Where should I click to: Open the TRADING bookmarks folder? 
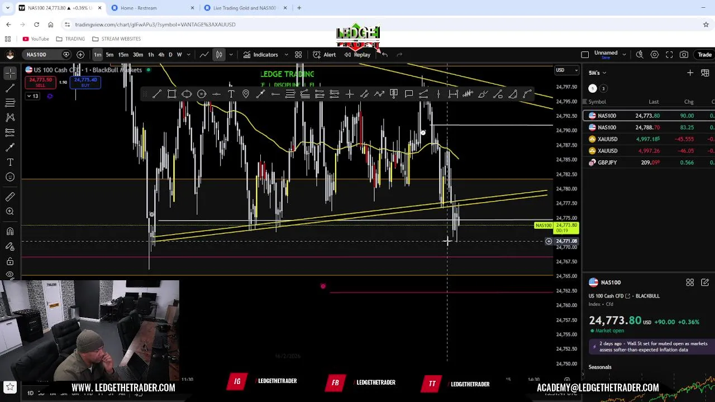[71, 39]
